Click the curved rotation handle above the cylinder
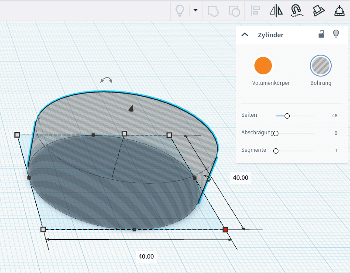Screen dimensions: 350x273 tap(106, 80)
